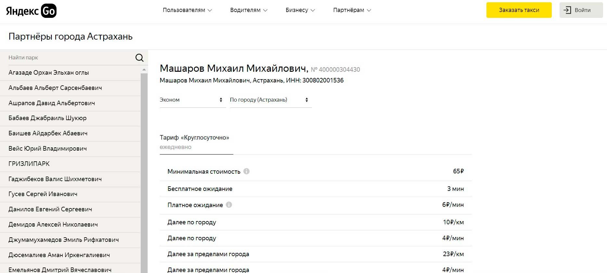
Task: Open partner Агазаде Орхан Эльхан оглы
Action: click(x=49, y=73)
